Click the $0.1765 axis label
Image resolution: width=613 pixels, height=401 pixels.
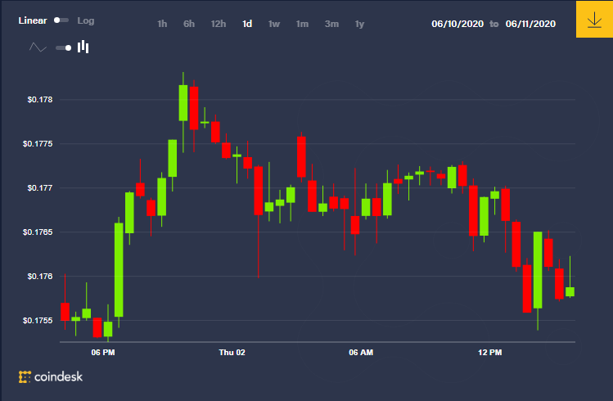click(38, 232)
